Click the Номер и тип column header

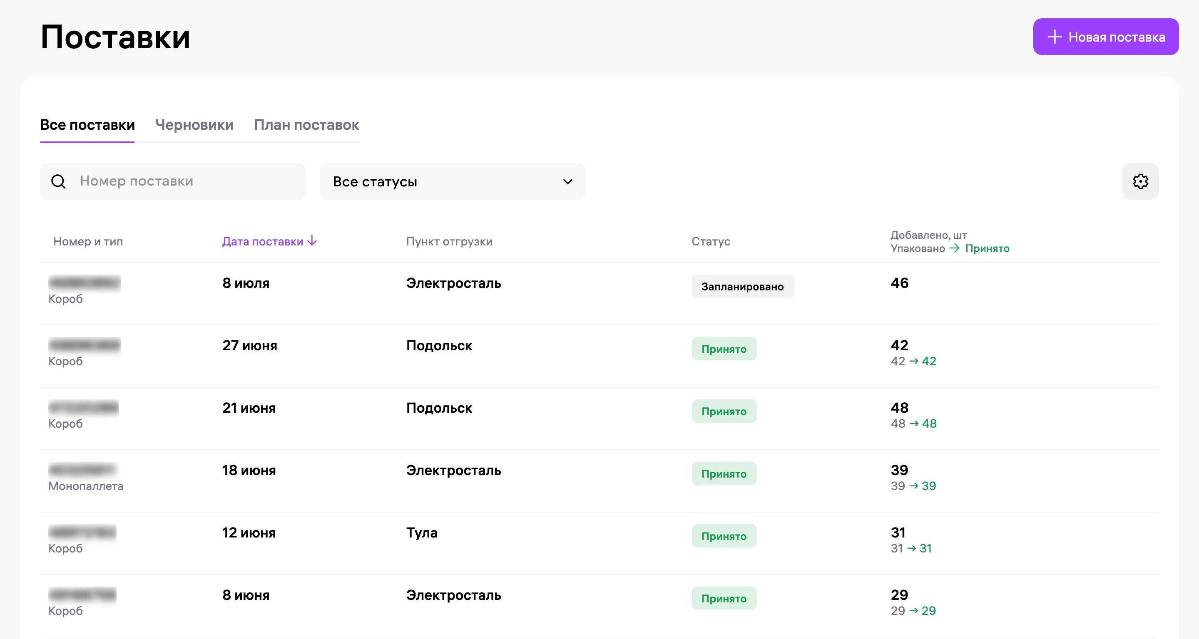tap(88, 241)
